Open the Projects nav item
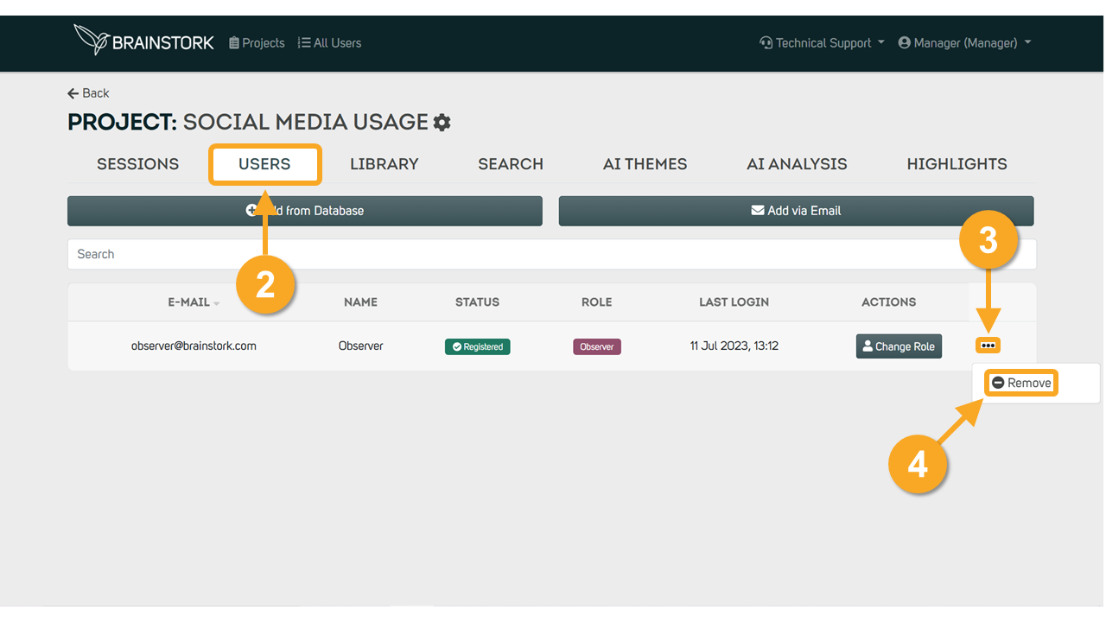Viewport: 1106px width, 622px height. click(257, 42)
